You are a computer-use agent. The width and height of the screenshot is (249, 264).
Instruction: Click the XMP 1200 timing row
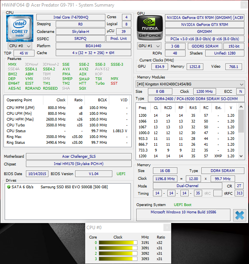[187, 156]
